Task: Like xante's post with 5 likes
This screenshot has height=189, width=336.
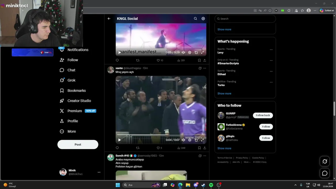Action: coord(159,148)
